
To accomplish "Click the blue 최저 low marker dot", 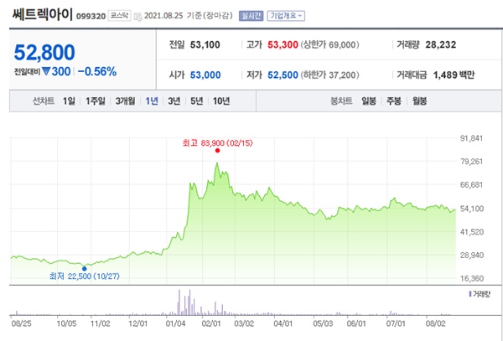I will [x=85, y=269].
